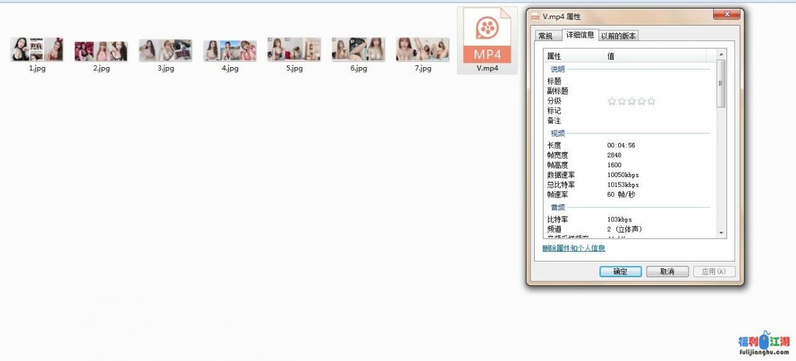
Task: Click the 确定 button to confirm
Action: tap(620, 271)
